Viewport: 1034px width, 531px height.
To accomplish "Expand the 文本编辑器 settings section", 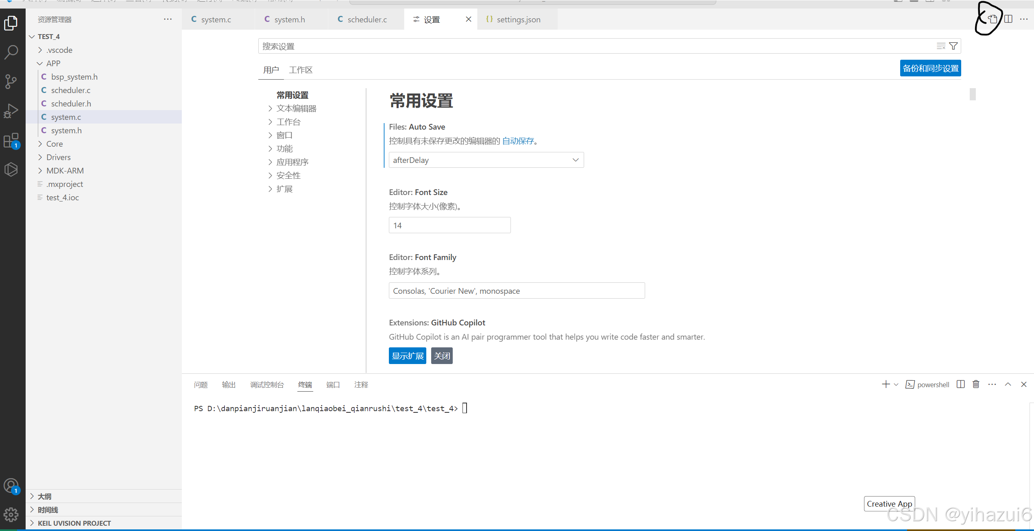I will (297, 108).
